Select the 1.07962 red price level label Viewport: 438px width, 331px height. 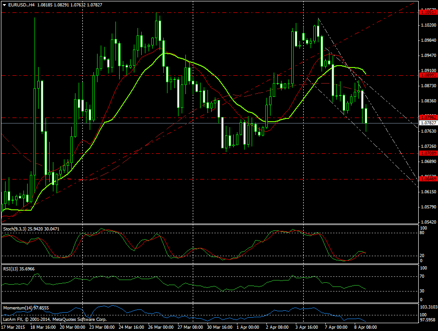428,118
